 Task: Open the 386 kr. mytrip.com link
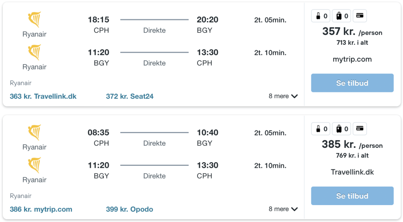(41, 209)
